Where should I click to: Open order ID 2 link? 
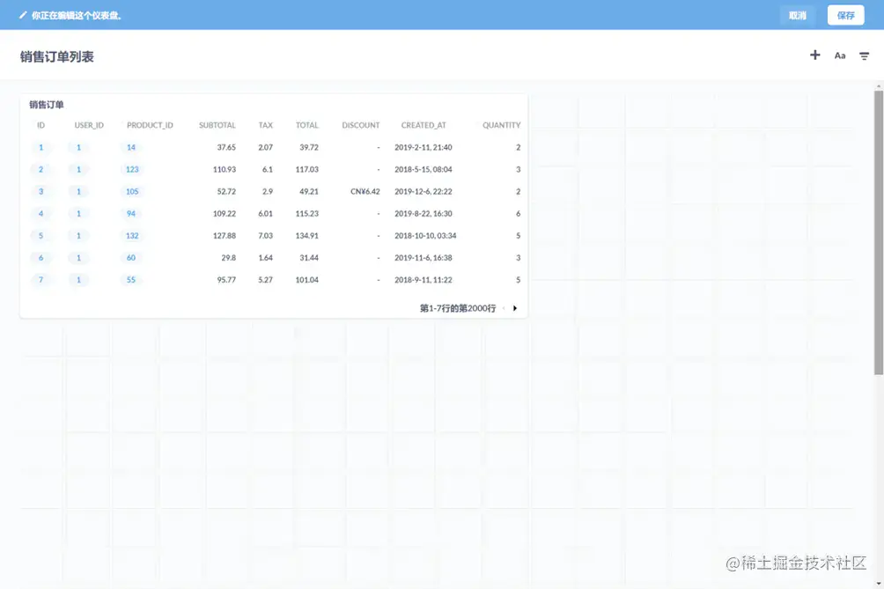click(x=41, y=170)
